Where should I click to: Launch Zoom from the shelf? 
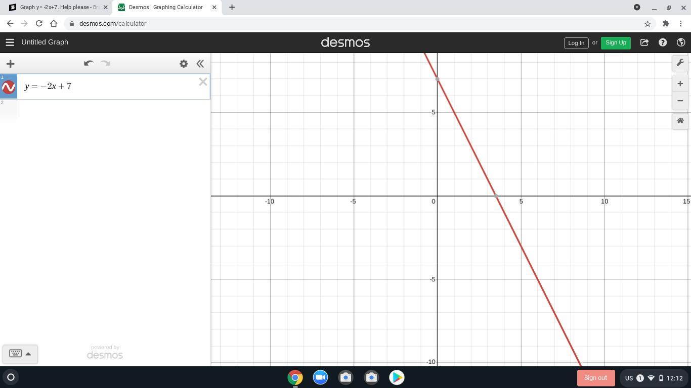[320, 377]
